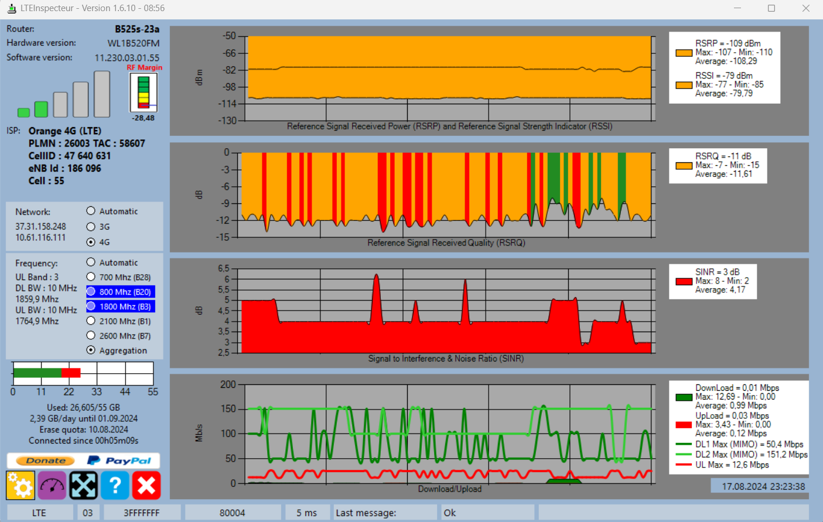Select Automatic network mode
This screenshot has width=823, height=522.
coord(91,211)
